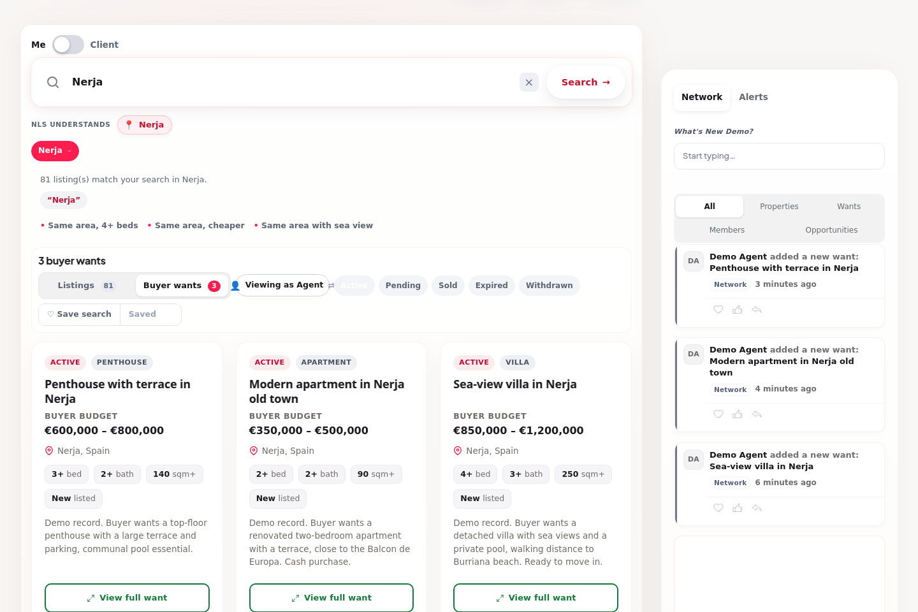Click the search magnifier icon
The height and width of the screenshot is (612, 918).
(x=53, y=82)
